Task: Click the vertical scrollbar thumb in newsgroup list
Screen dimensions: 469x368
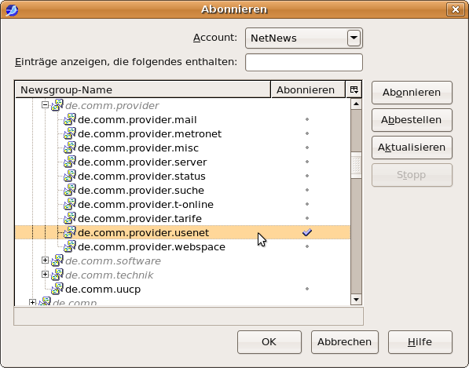Action: pos(356,166)
